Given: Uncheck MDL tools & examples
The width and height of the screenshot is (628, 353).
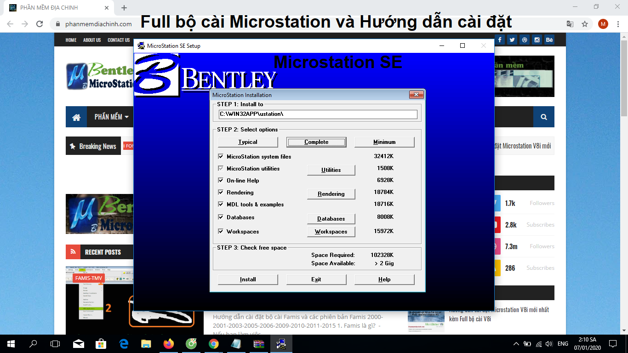Looking at the screenshot, I should [220, 205].
